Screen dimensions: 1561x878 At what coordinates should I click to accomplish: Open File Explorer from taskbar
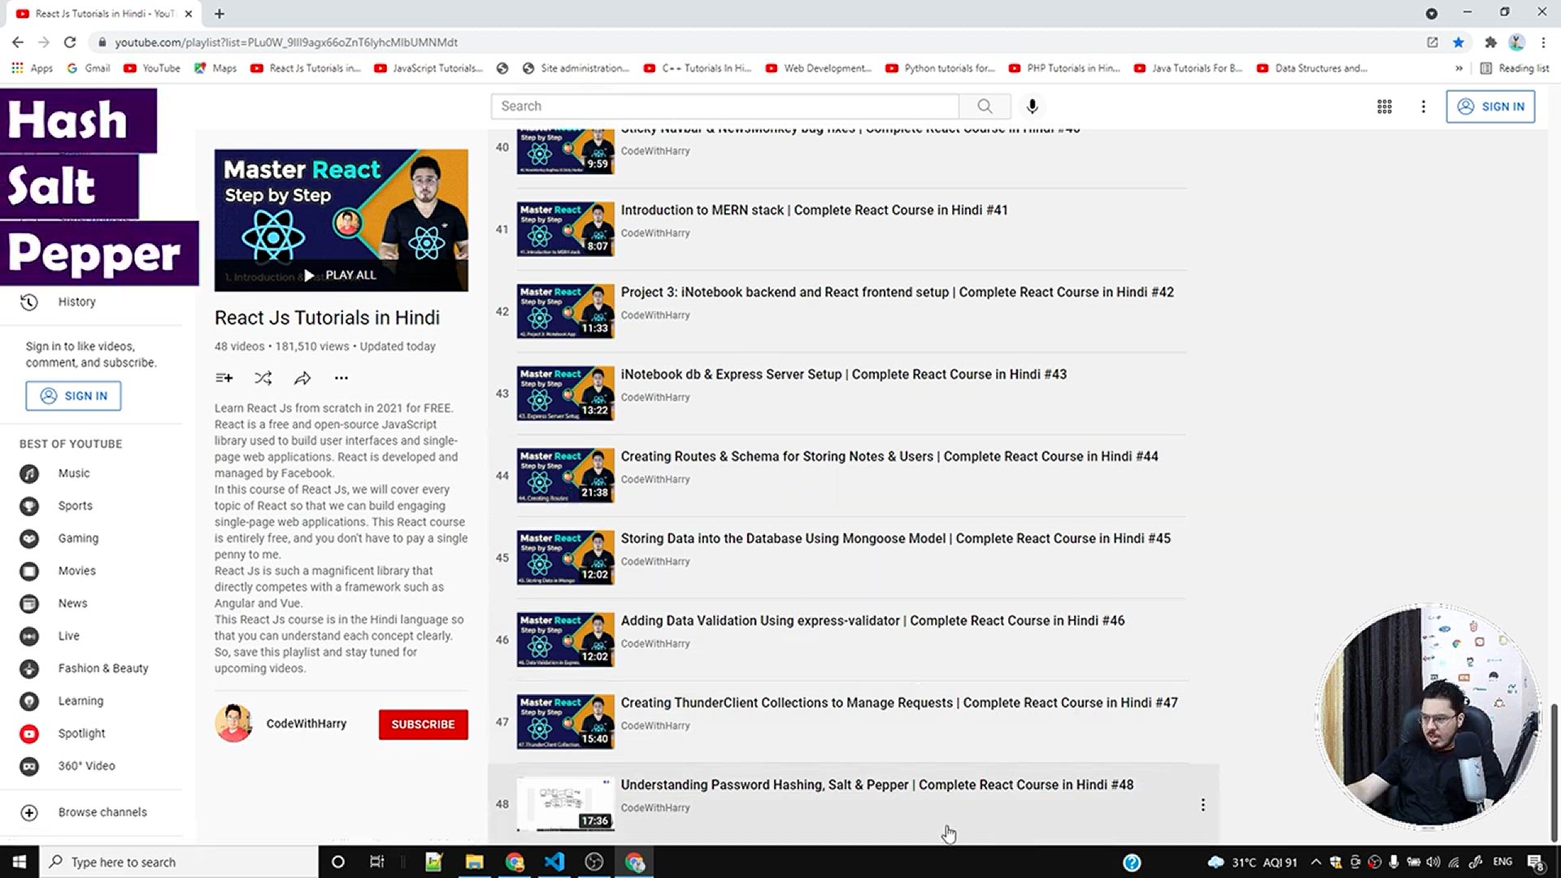474,862
